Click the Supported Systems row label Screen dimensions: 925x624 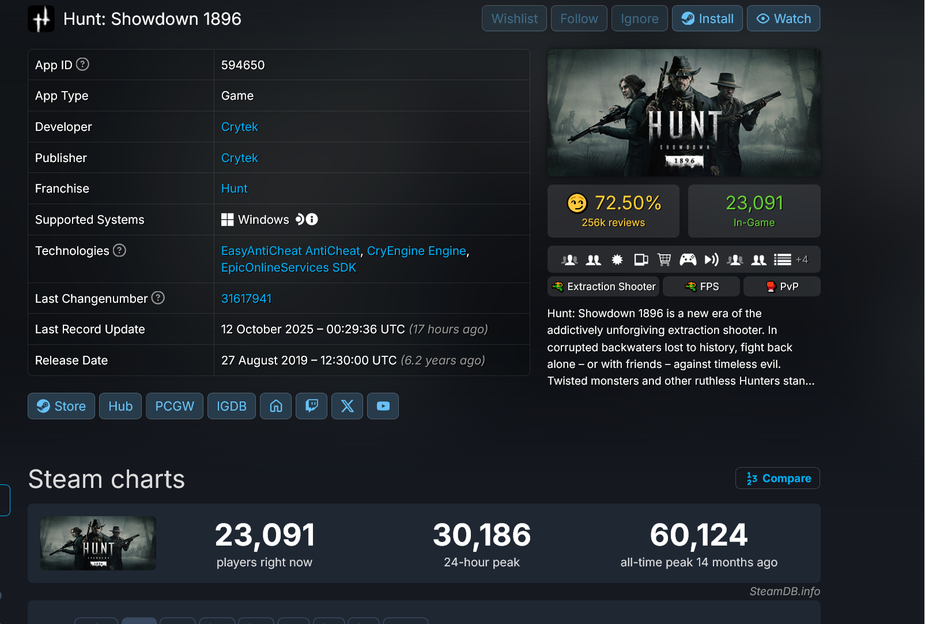click(90, 220)
